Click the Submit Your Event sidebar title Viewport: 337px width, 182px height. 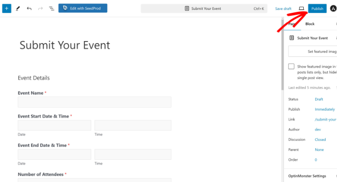coord(313,38)
